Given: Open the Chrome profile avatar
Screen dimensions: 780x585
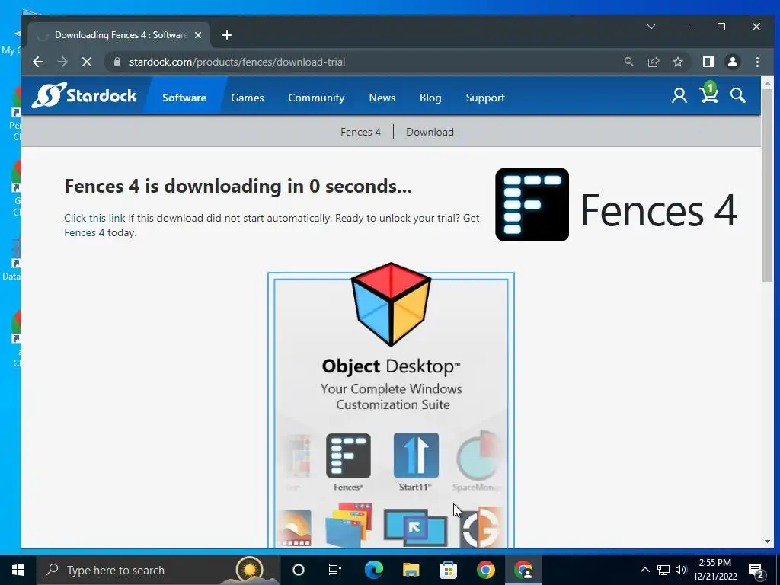Looking at the screenshot, I should pyautogui.click(x=732, y=62).
